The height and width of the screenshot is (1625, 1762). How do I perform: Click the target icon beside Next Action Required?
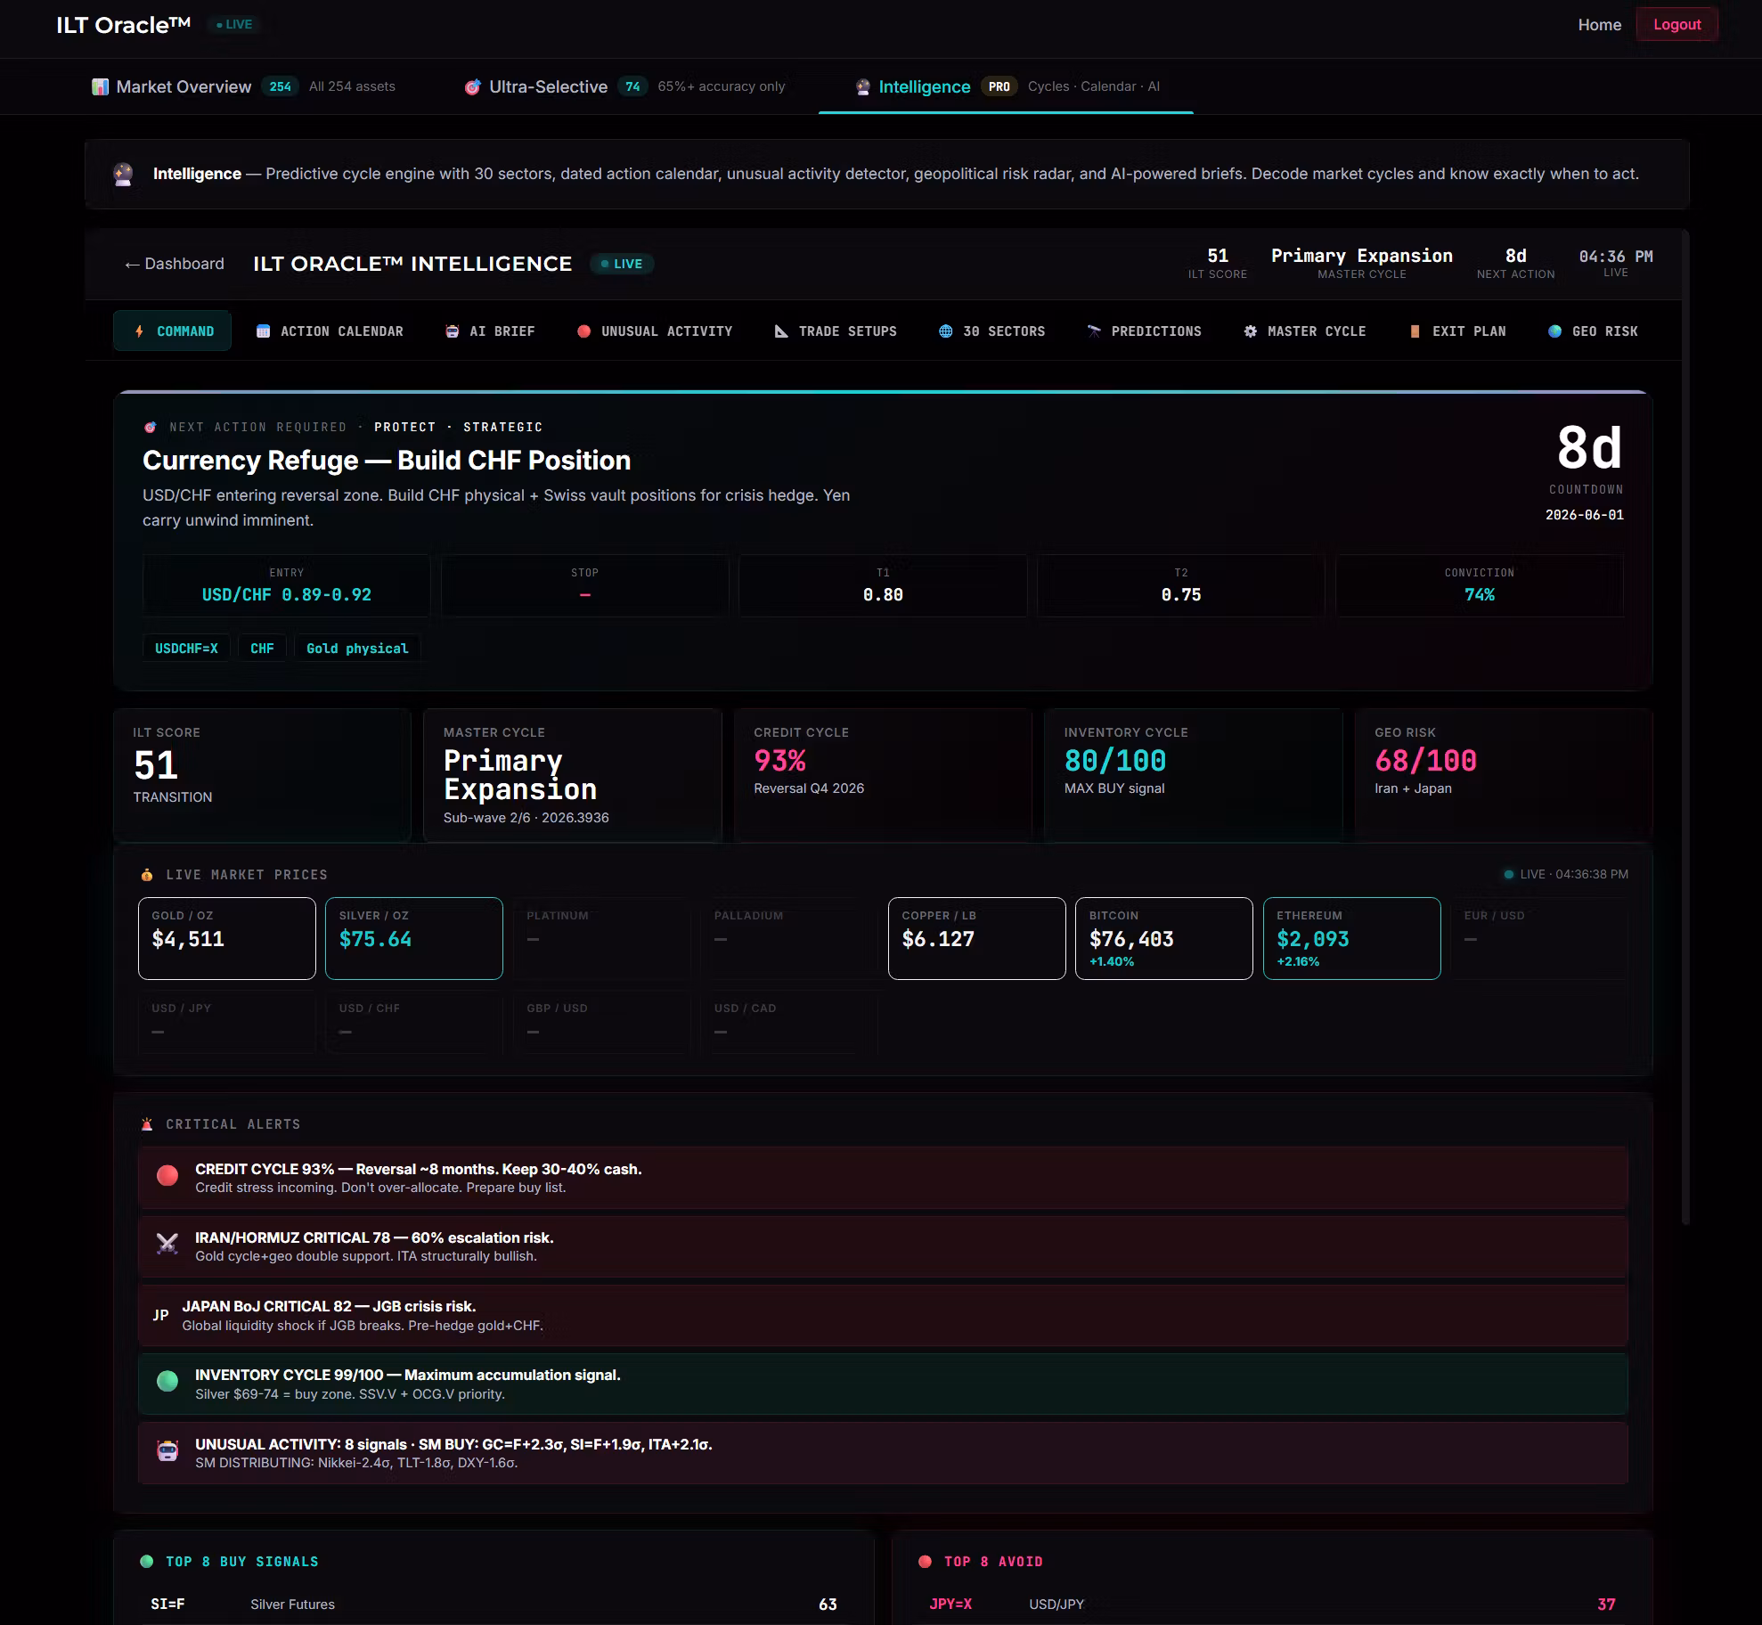pos(150,428)
